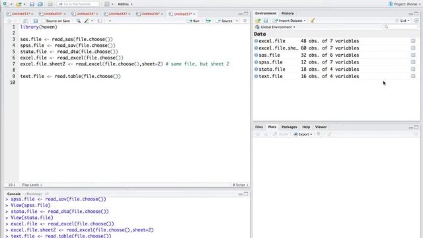Close the Untitled37 editor tab
This screenshot has width=423, height=238.
194,14
